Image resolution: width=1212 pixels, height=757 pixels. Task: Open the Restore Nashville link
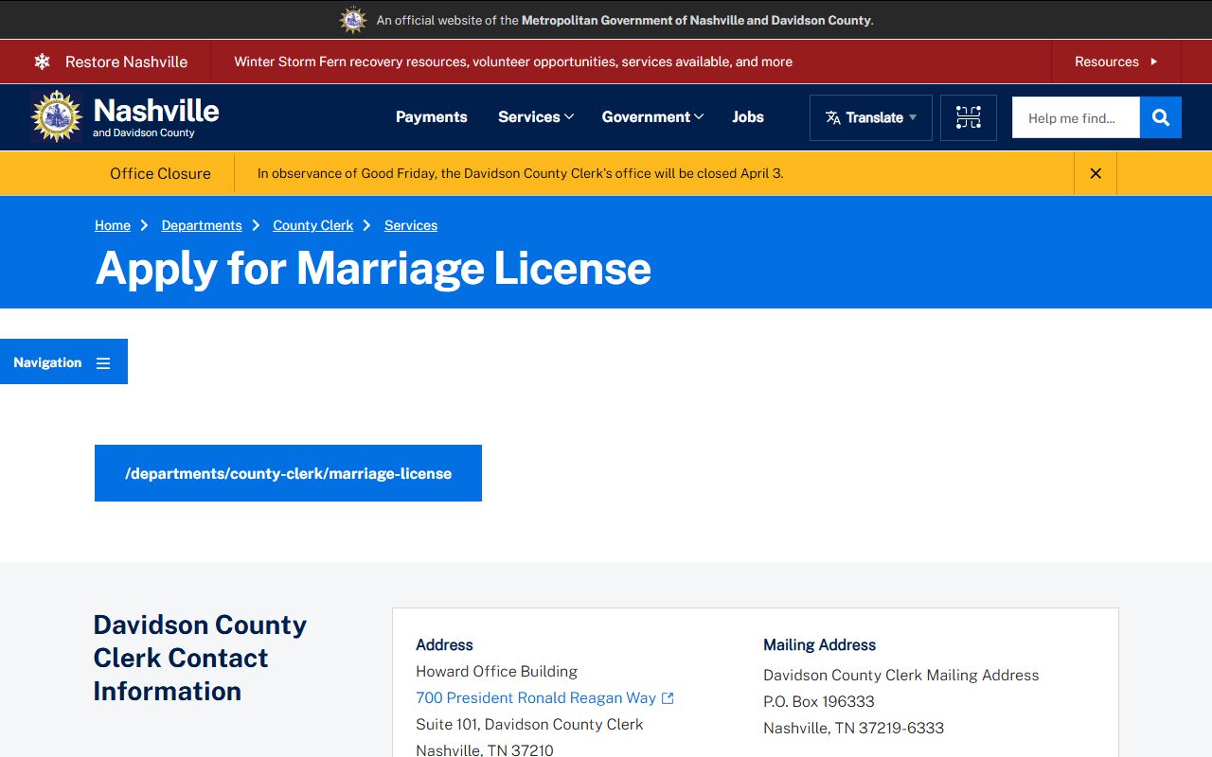pyautogui.click(x=126, y=62)
